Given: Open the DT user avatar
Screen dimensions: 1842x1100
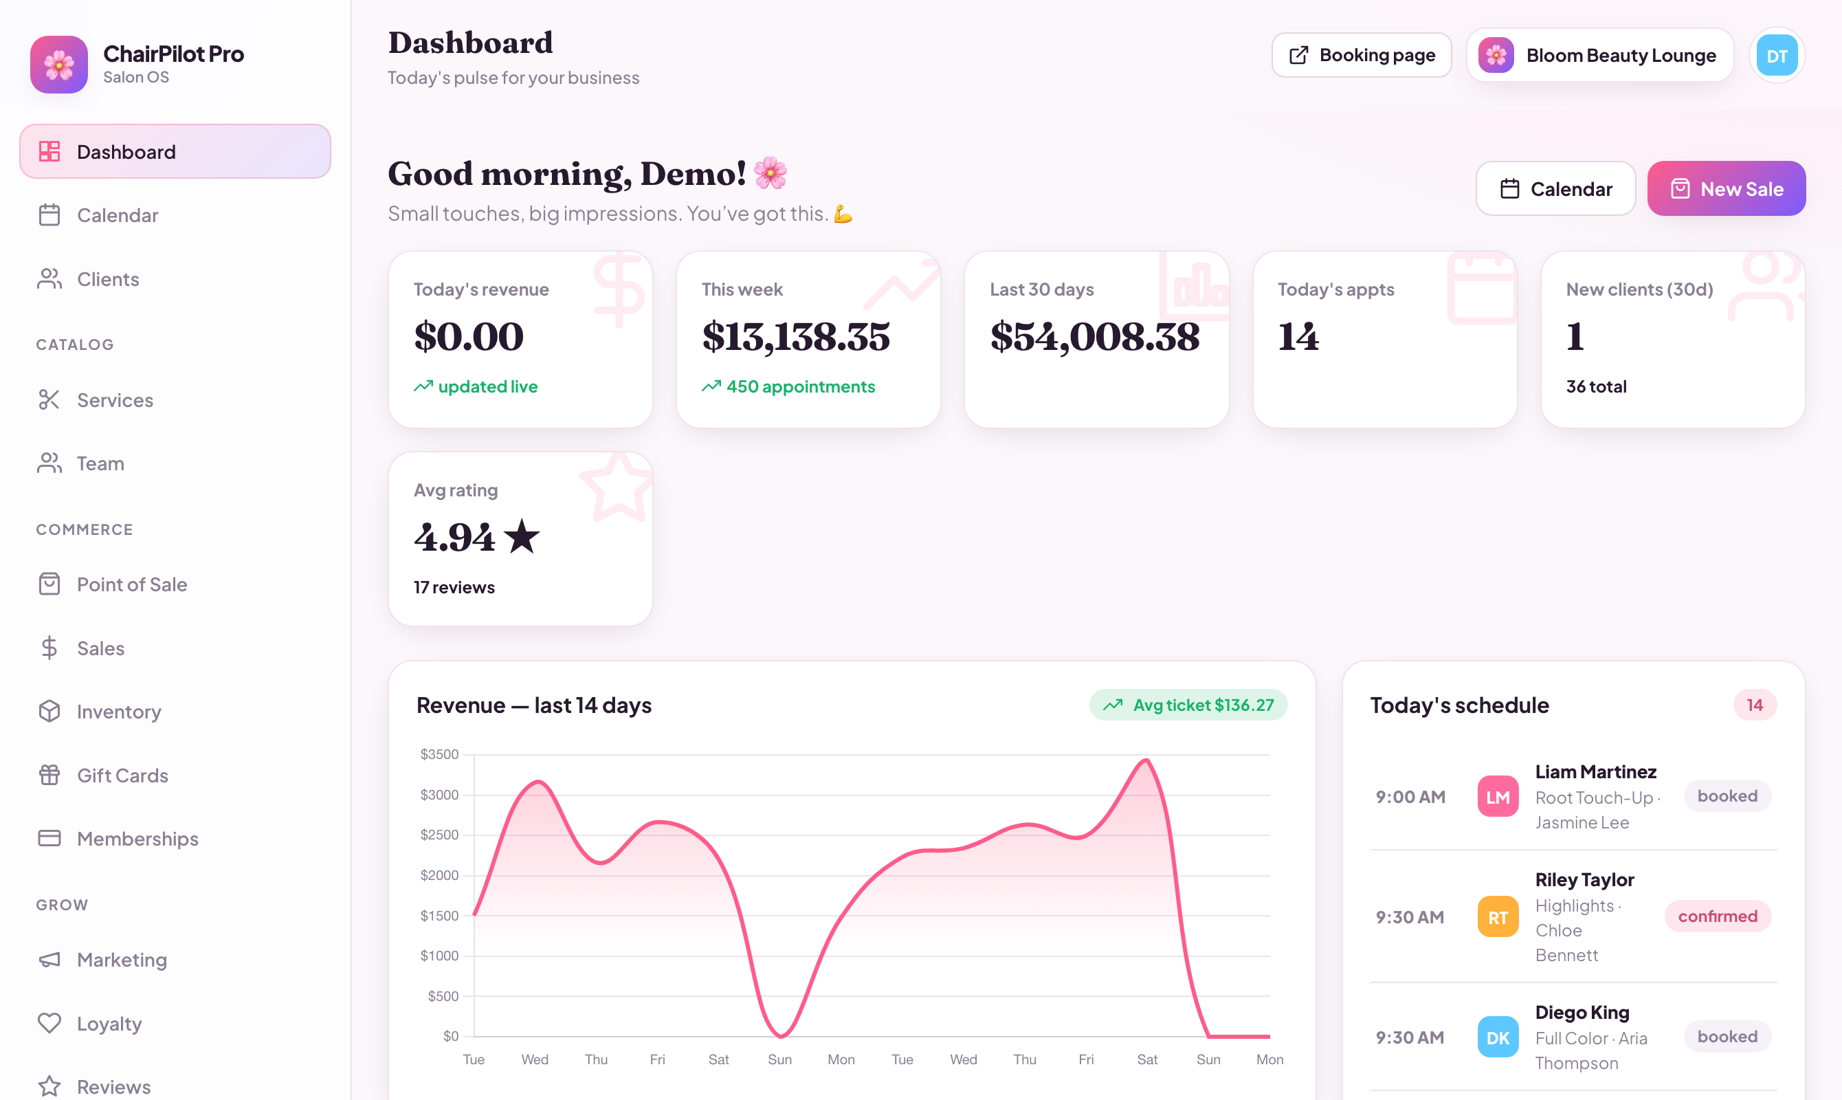Looking at the screenshot, I should pos(1777,56).
